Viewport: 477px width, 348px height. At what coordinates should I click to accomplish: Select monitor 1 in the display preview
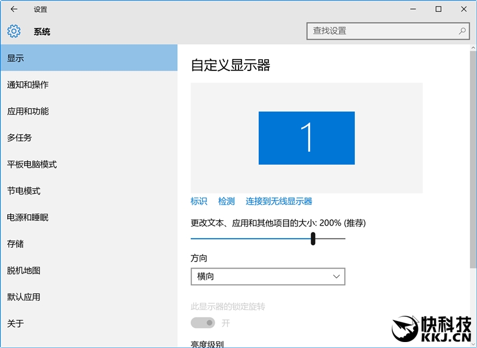pos(308,136)
